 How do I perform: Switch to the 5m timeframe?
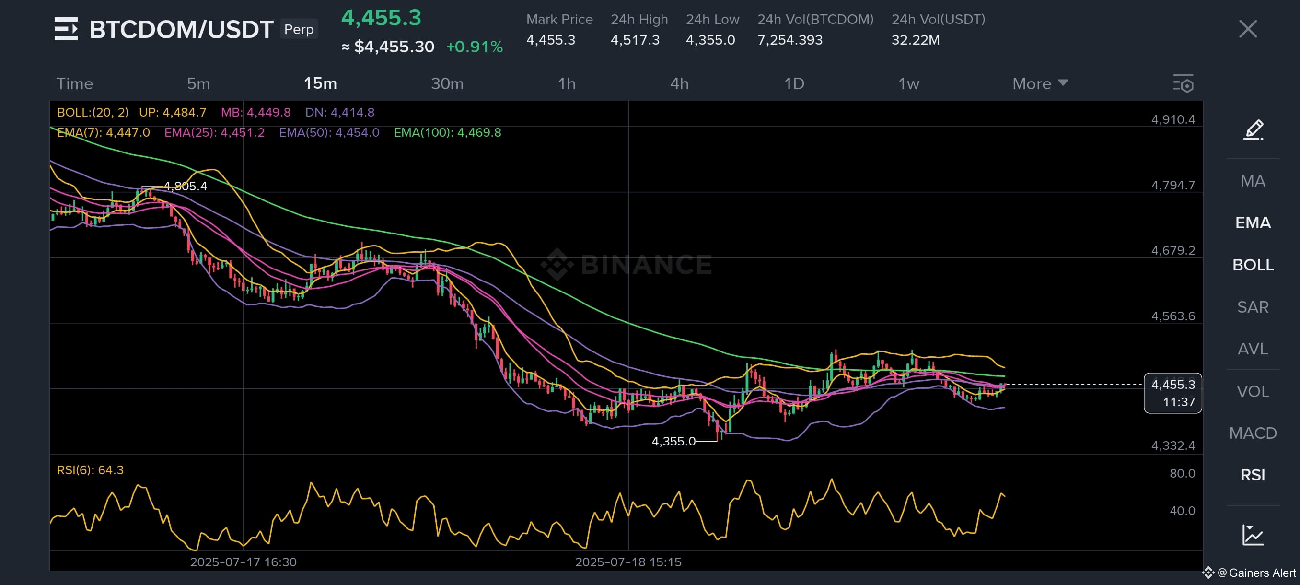point(198,83)
